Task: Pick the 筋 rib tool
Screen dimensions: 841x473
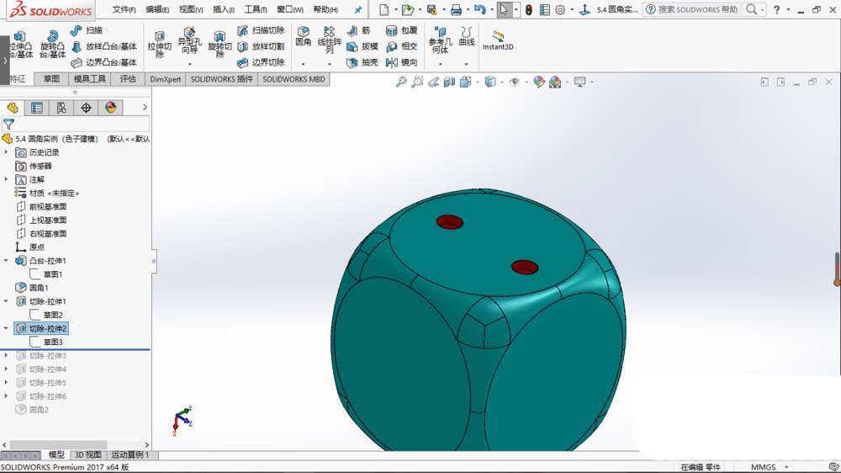Action: 359,30
